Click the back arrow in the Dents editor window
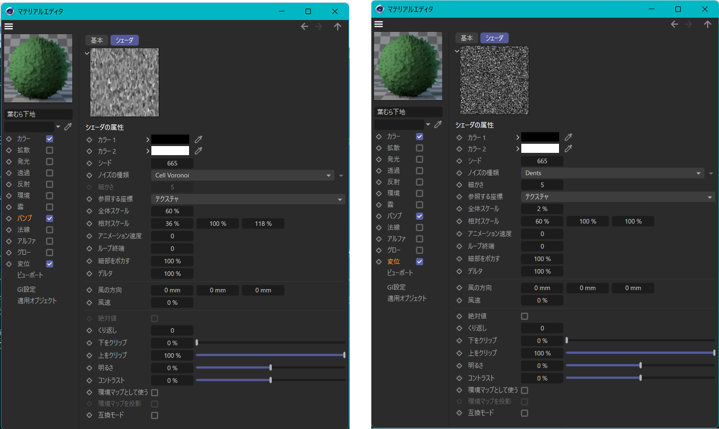Screen dimensions: 719x429 pos(674,25)
